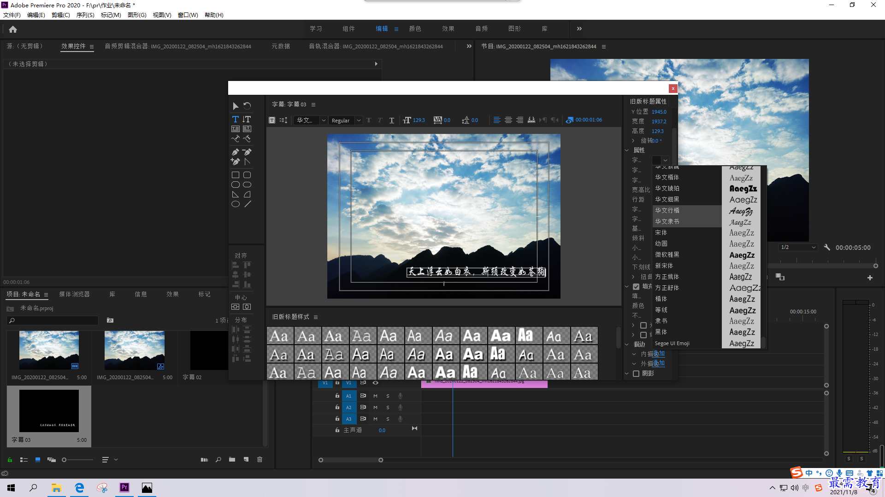The image size is (885, 497).
Task: Toggle the 填充 (Fill) checkbox
Action: tap(636, 286)
